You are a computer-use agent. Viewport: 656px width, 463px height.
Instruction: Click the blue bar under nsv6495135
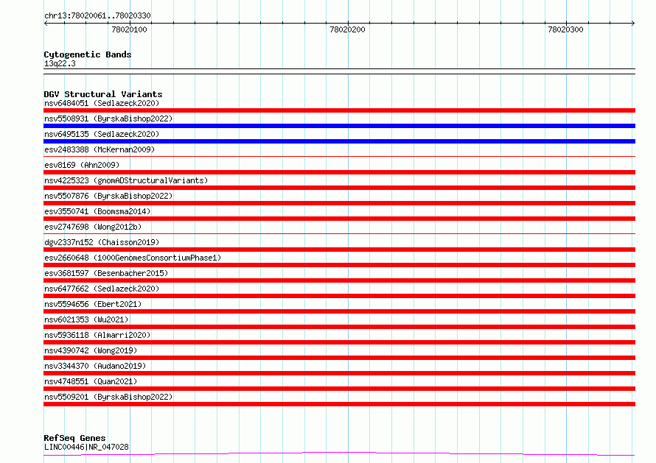click(x=339, y=141)
